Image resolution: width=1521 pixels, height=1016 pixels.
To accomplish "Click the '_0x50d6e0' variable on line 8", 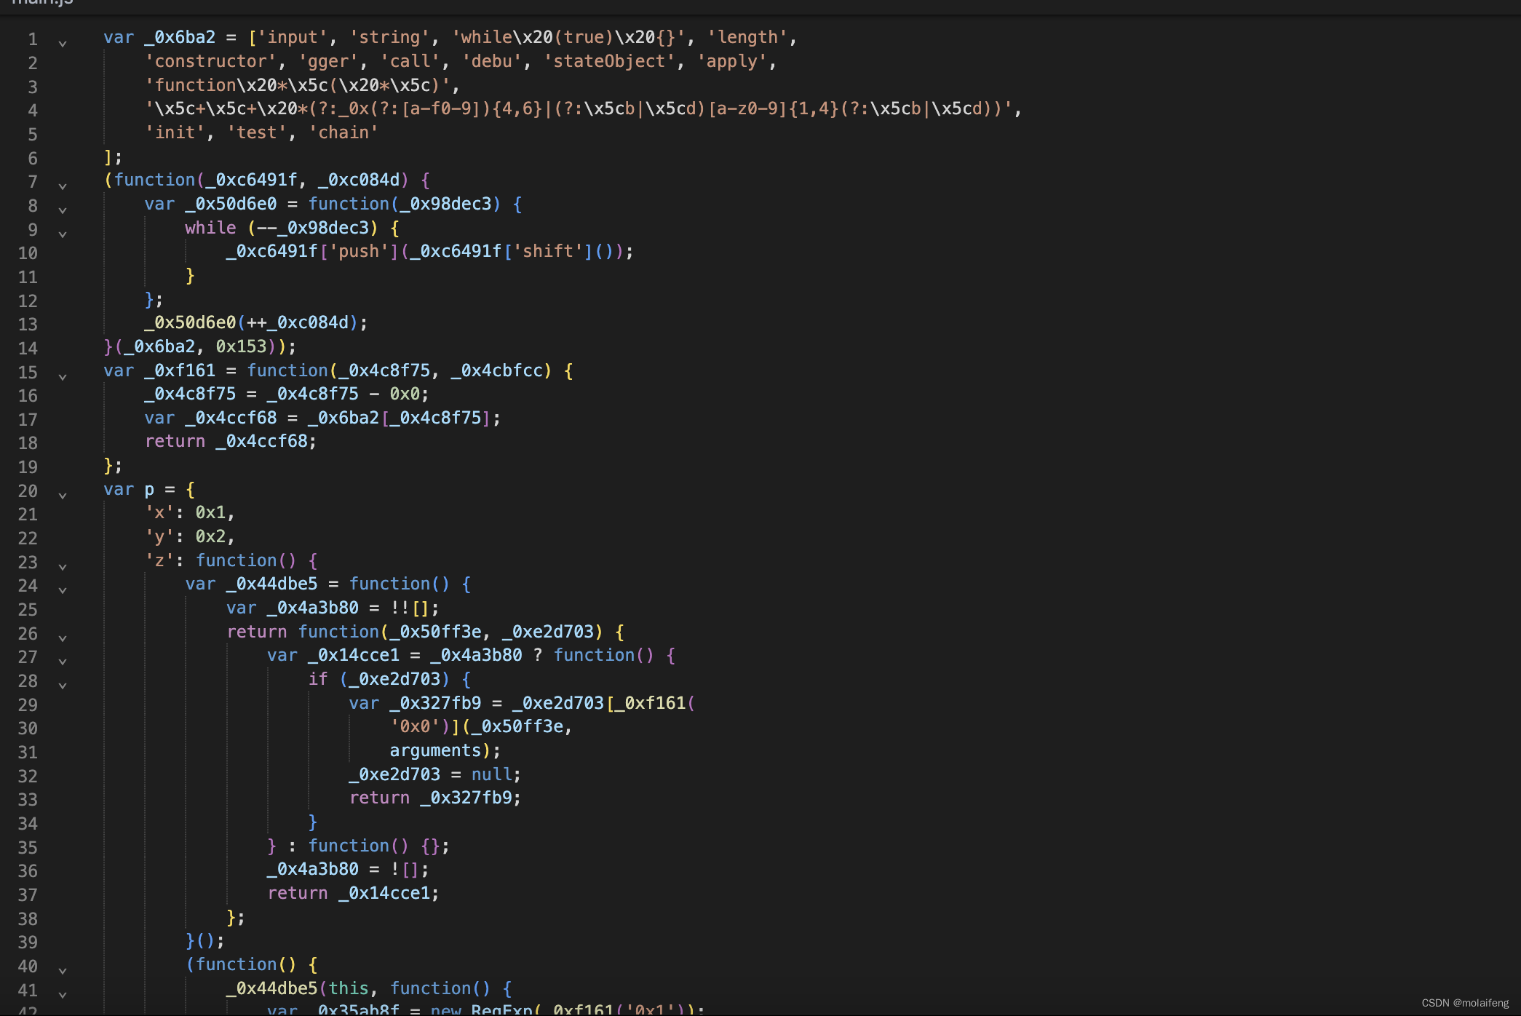I will [x=231, y=204].
